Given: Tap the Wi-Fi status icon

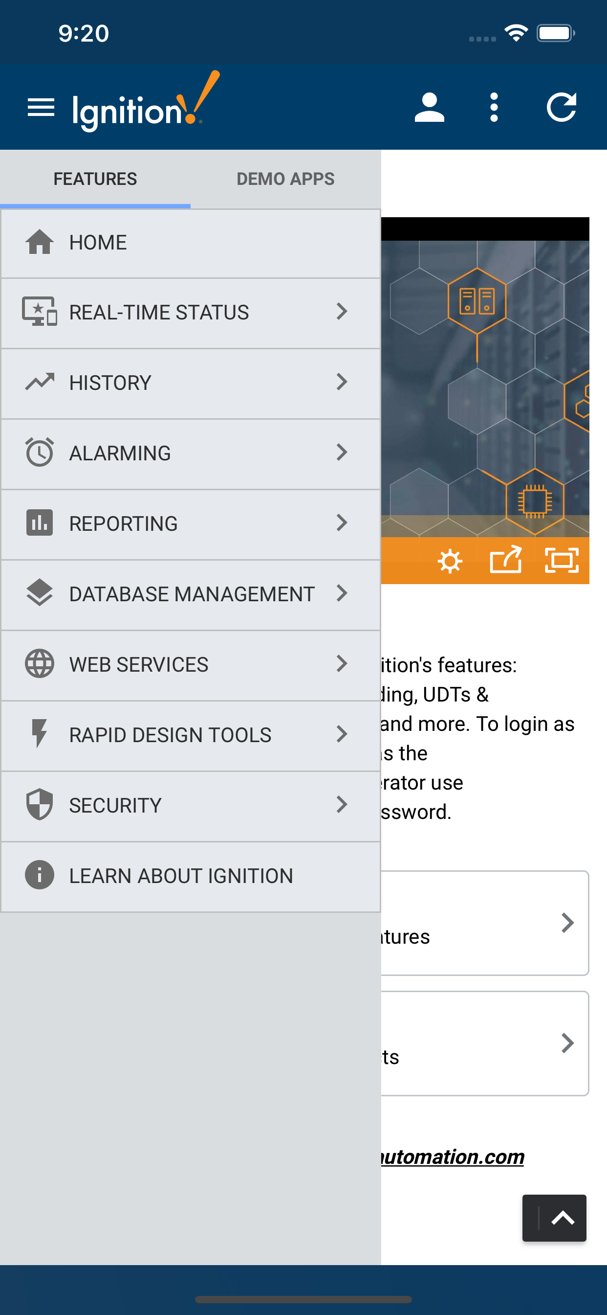Looking at the screenshot, I should coord(516,33).
